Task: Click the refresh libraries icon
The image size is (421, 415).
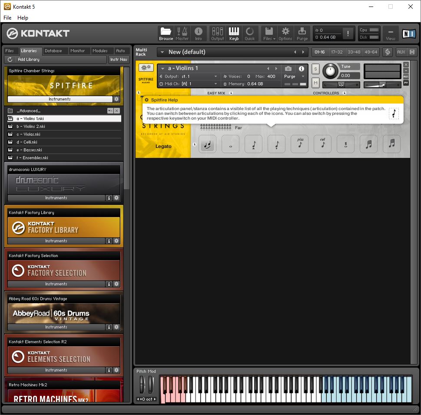Action: (x=10, y=60)
